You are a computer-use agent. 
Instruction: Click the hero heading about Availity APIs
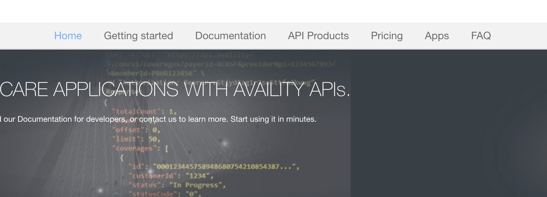[x=175, y=90]
